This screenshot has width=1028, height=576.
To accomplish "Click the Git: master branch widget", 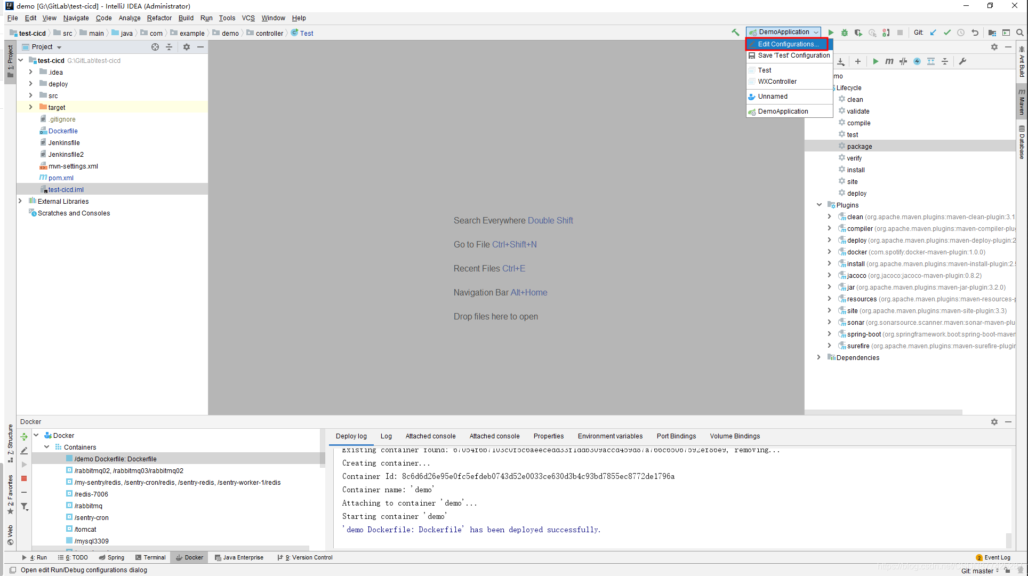I will click(x=980, y=571).
